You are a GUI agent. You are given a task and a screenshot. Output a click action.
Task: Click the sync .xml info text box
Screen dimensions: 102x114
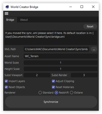(51, 38)
